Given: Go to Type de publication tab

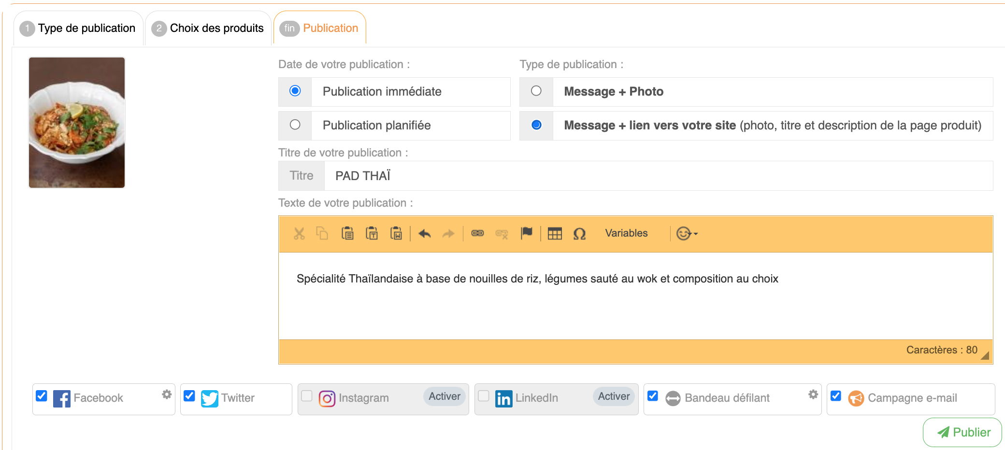Looking at the screenshot, I should click(78, 28).
